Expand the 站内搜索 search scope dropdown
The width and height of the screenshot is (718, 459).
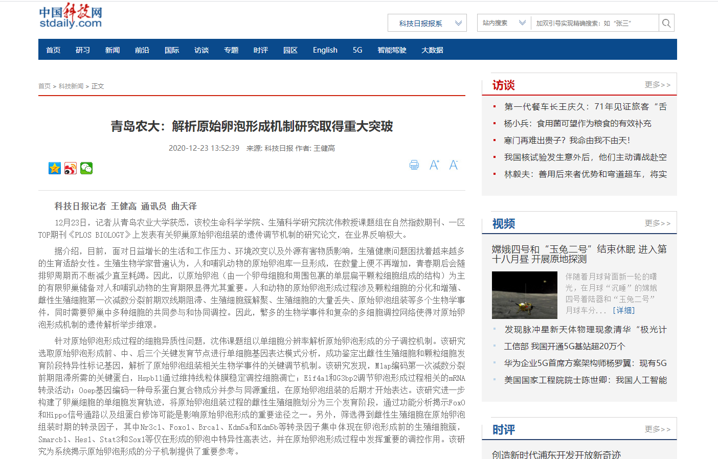(503, 23)
